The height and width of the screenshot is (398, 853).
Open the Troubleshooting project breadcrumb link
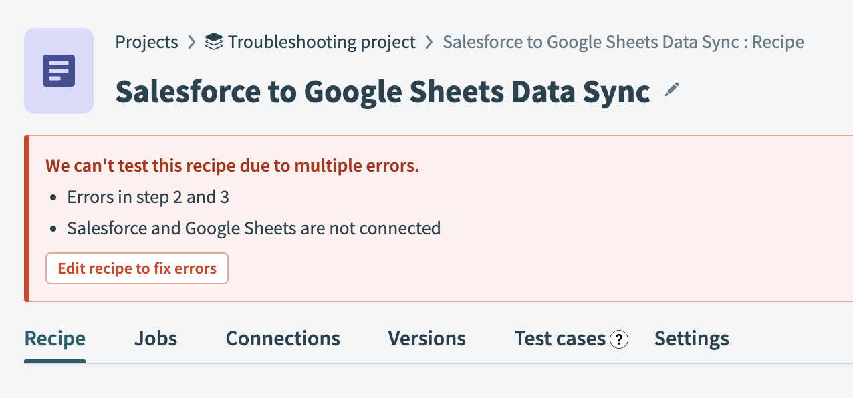click(x=321, y=42)
